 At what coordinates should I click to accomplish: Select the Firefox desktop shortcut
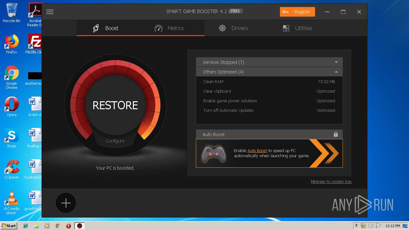(x=12, y=44)
